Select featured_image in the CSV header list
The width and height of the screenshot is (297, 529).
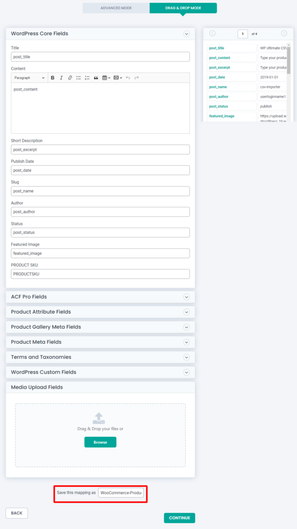coord(232,117)
